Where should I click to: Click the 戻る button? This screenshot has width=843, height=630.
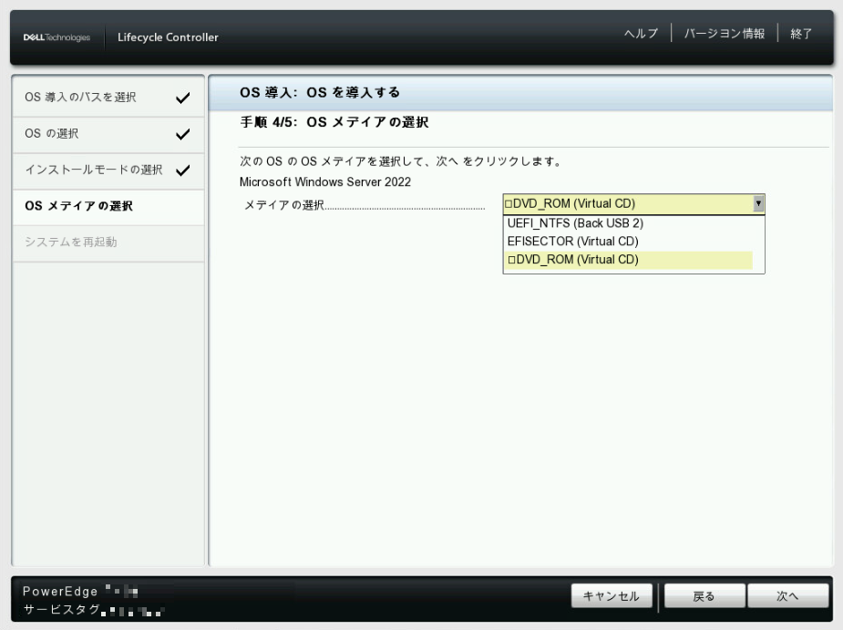point(704,595)
